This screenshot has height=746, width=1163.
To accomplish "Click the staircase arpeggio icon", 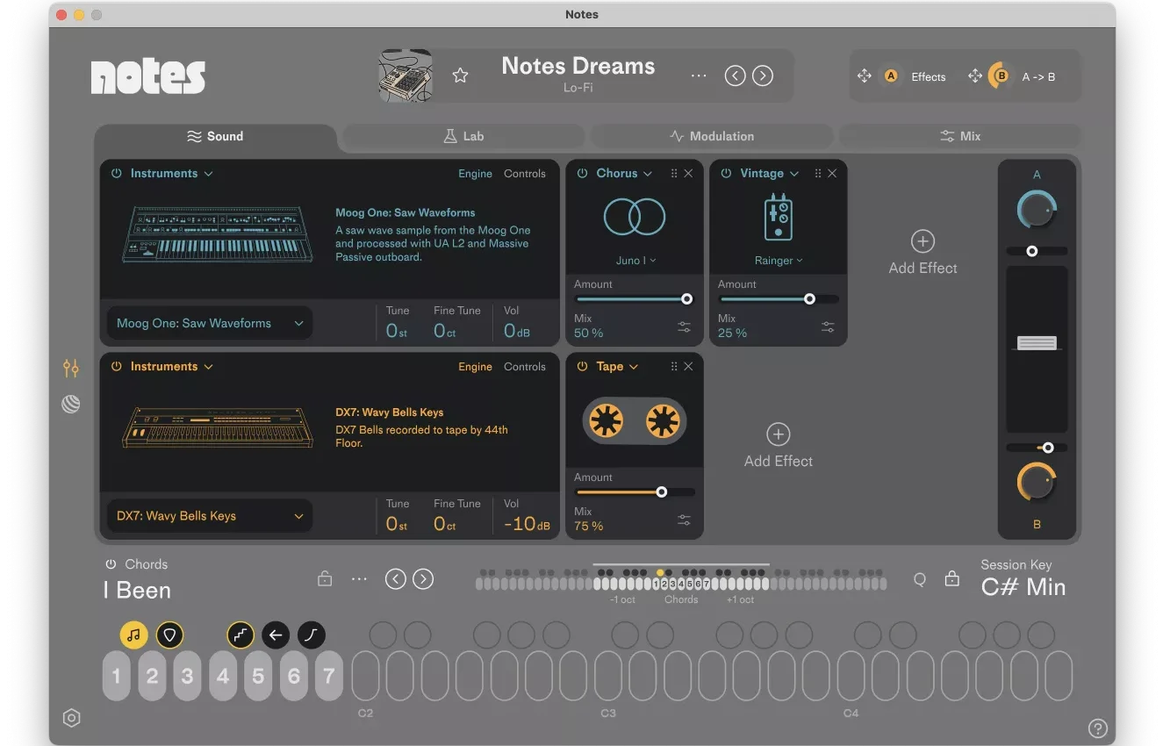I will [x=240, y=635].
